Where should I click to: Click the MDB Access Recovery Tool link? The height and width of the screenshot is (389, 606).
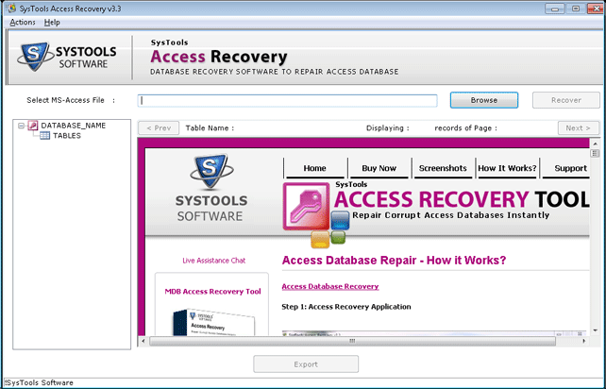point(213,292)
